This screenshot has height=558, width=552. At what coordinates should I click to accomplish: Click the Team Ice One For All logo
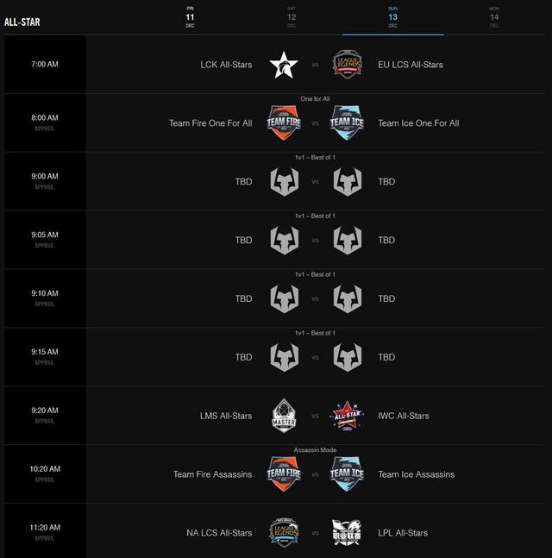[347, 123]
